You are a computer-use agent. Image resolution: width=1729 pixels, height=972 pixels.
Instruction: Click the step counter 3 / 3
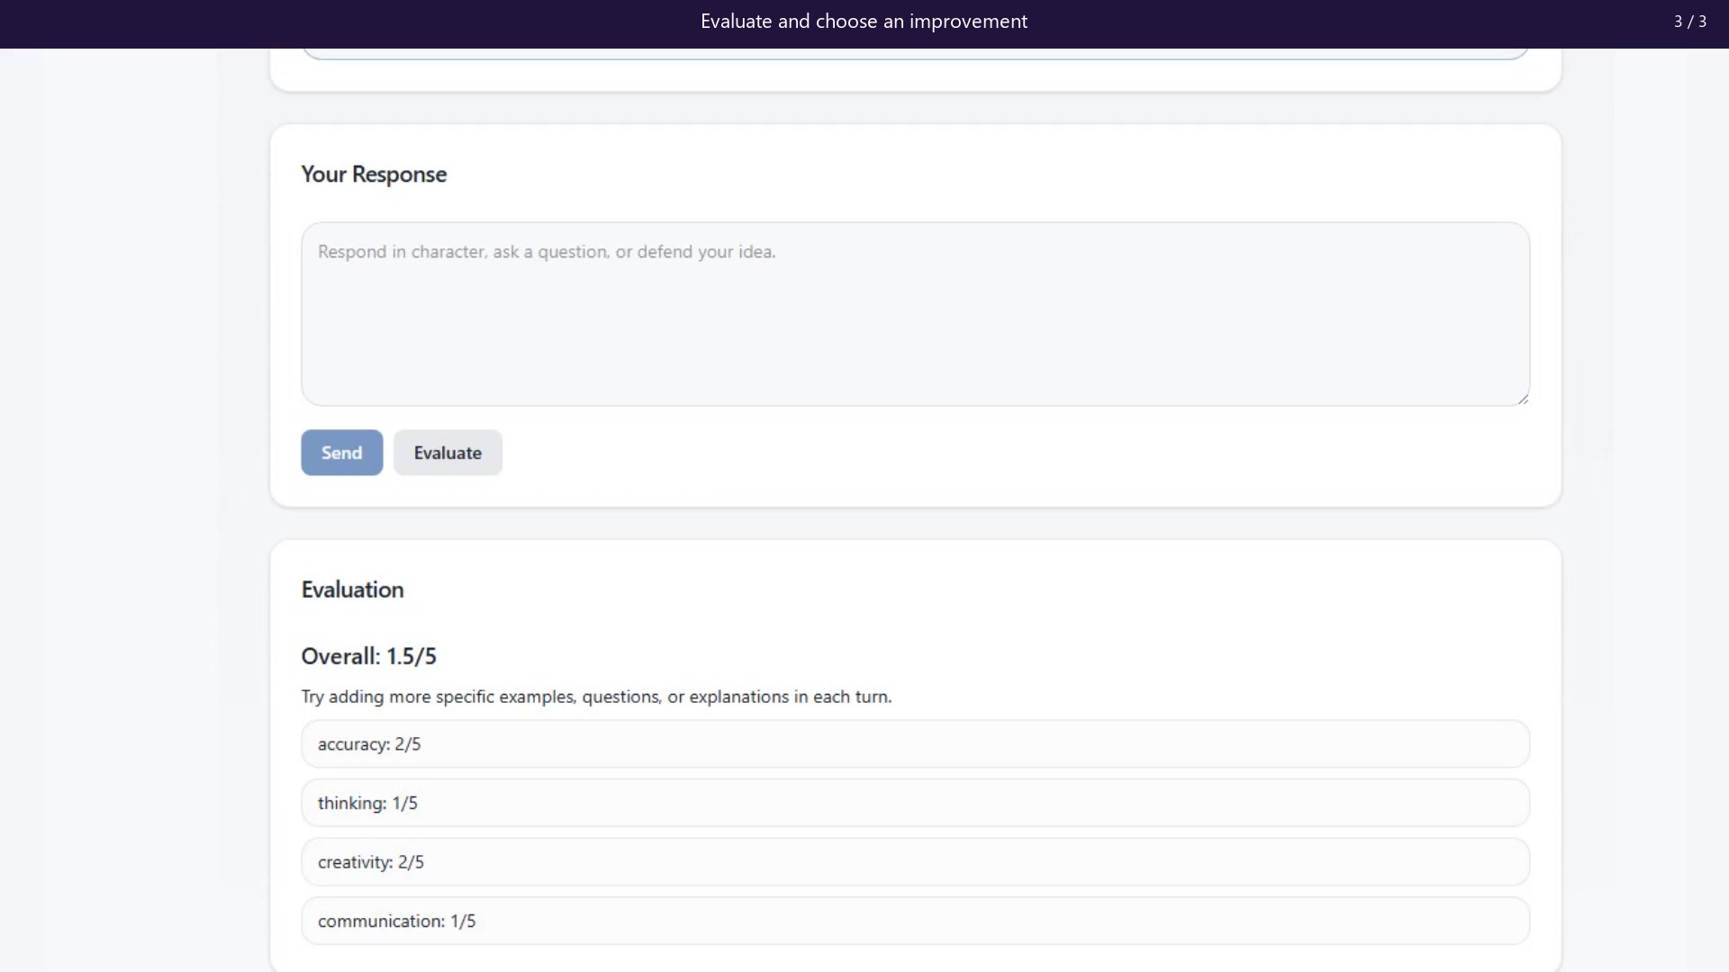(1689, 22)
